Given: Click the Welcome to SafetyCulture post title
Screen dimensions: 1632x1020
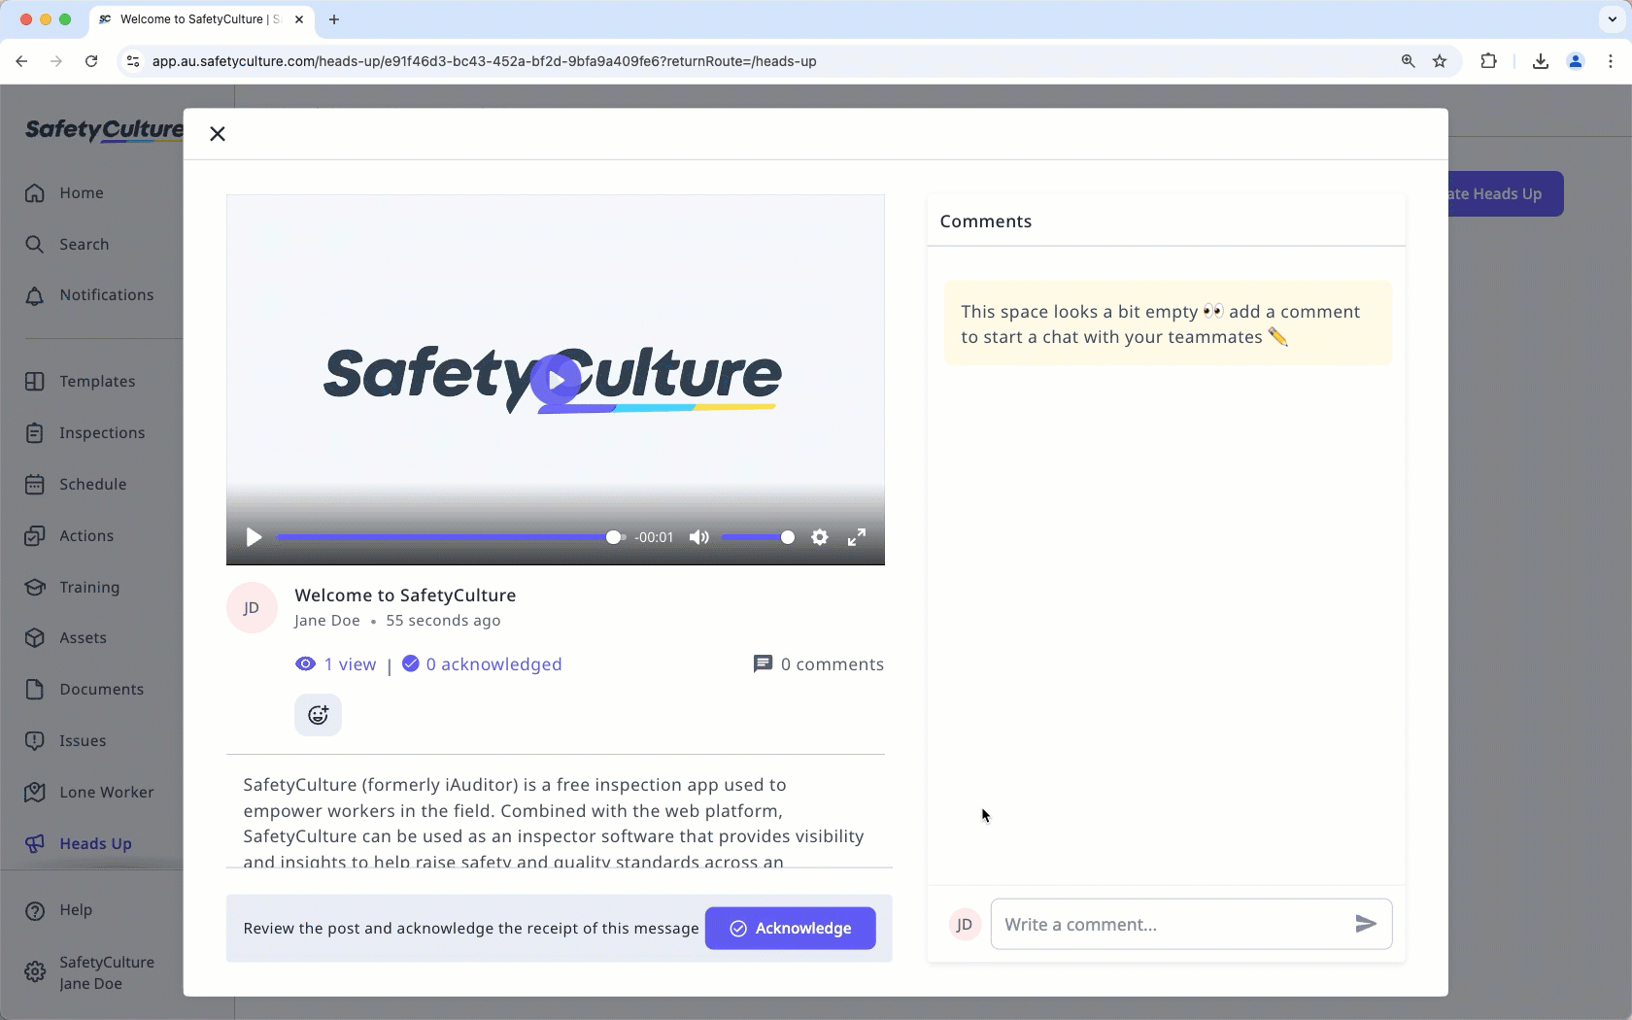Looking at the screenshot, I should 405,595.
